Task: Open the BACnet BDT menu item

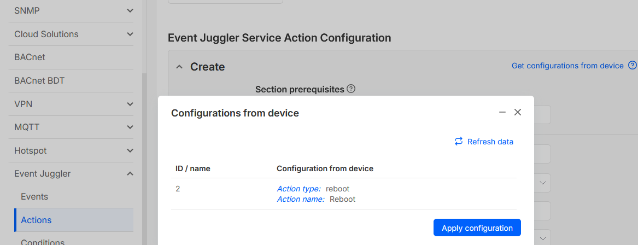Action: pos(39,80)
